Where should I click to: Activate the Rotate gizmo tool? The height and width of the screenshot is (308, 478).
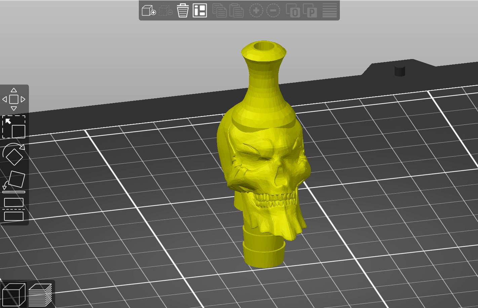coord(14,154)
